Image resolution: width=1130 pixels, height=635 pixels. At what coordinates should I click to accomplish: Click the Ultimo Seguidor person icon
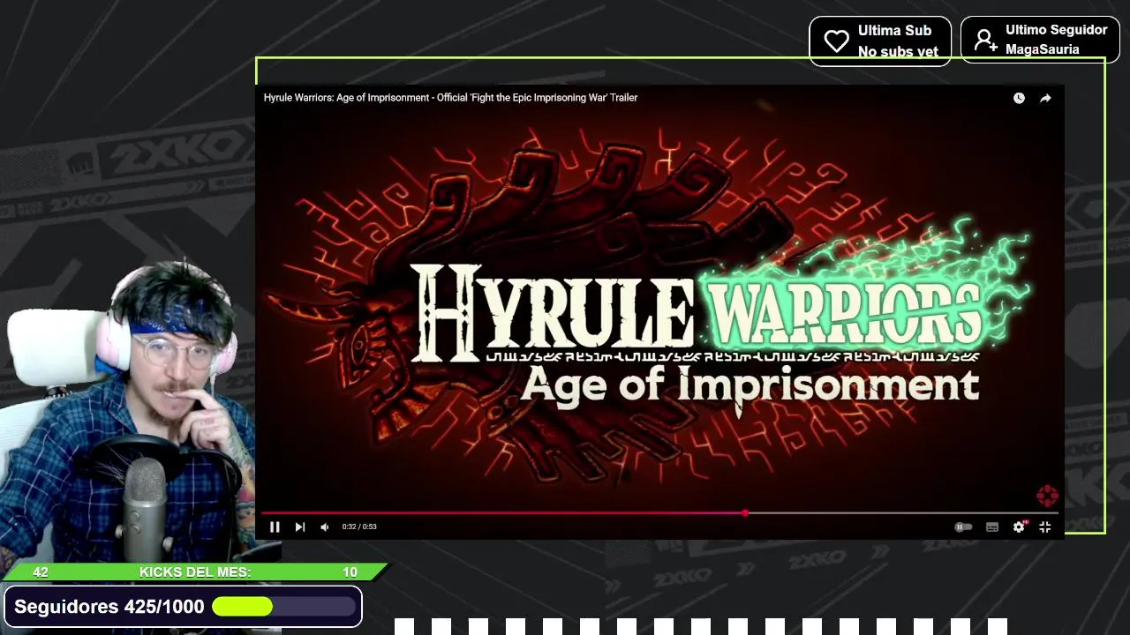tap(986, 40)
